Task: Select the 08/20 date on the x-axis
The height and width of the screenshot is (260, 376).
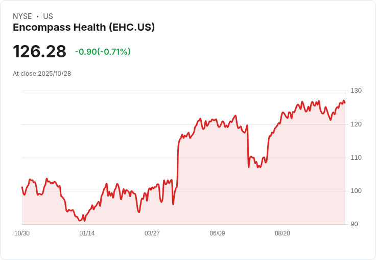Action: tap(283, 233)
